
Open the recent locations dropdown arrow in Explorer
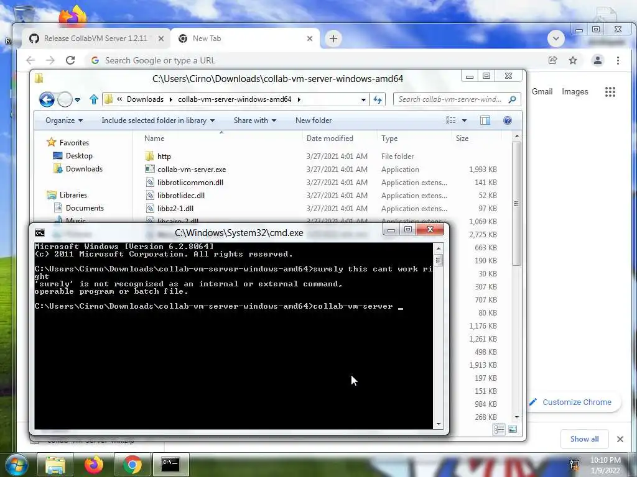tap(78, 100)
